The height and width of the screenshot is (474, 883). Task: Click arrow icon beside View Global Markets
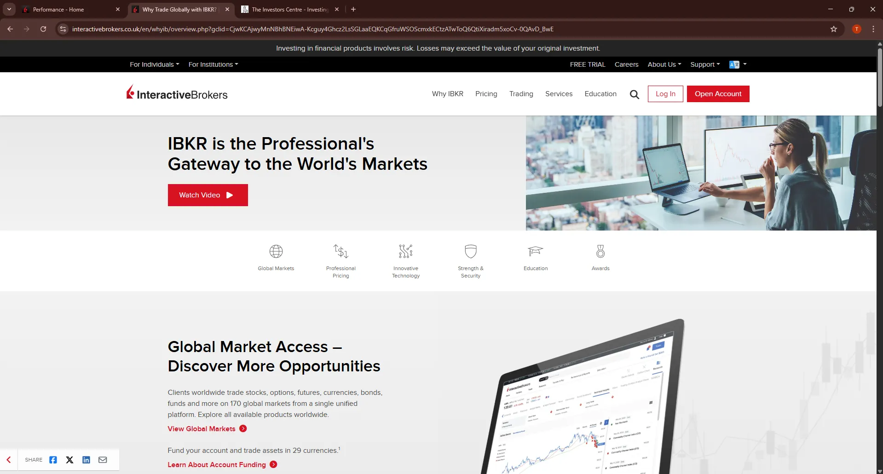click(x=243, y=428)
